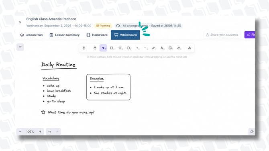The image size is (269, 151).
Task: Click the Planning status badge
Action: pyautogui.click(x=103, y=26)
